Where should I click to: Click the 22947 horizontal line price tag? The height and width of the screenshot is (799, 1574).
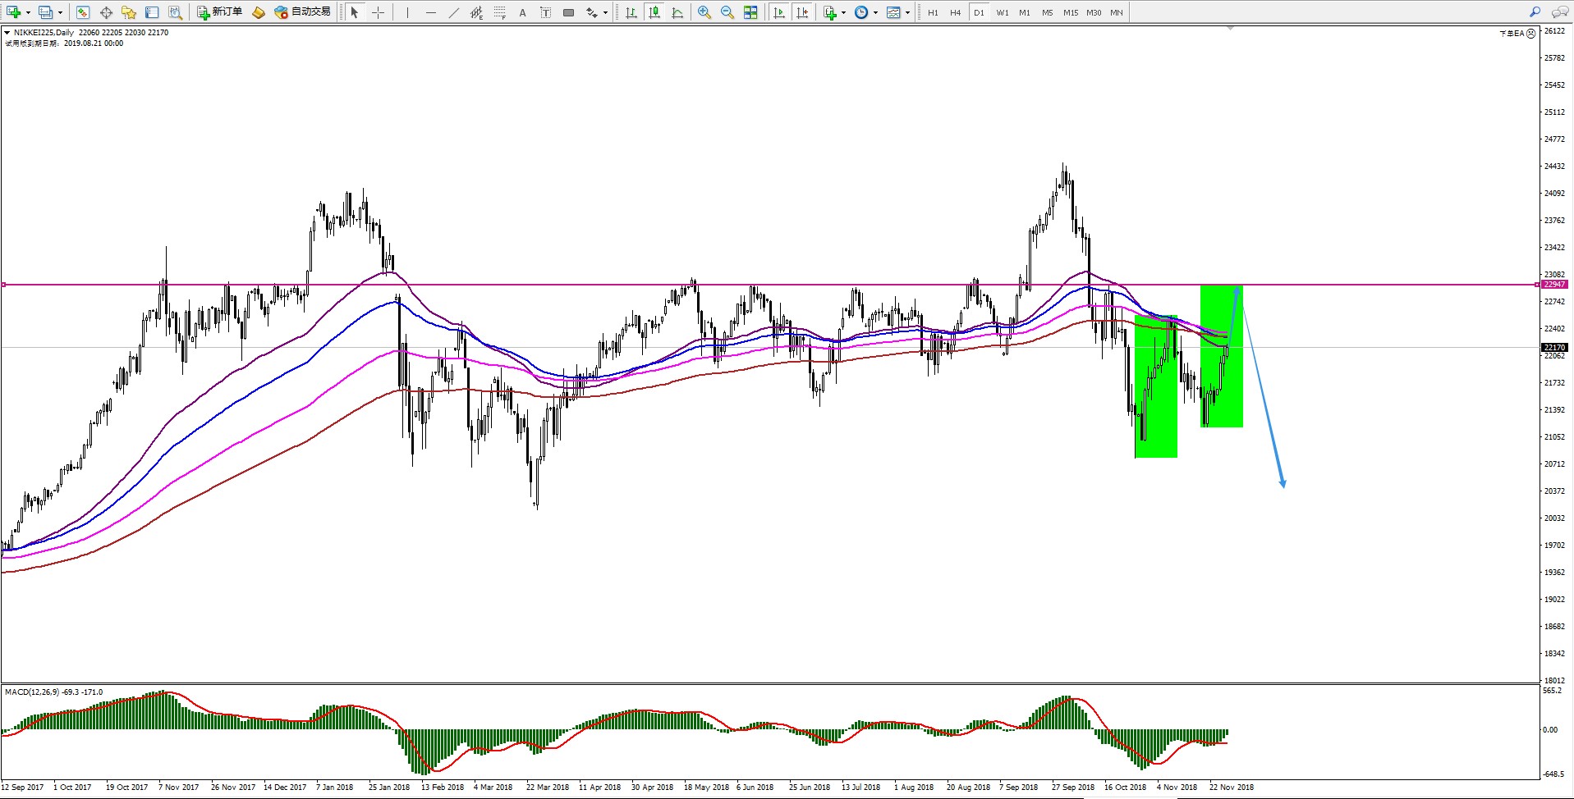click(x=1554, y=285)
